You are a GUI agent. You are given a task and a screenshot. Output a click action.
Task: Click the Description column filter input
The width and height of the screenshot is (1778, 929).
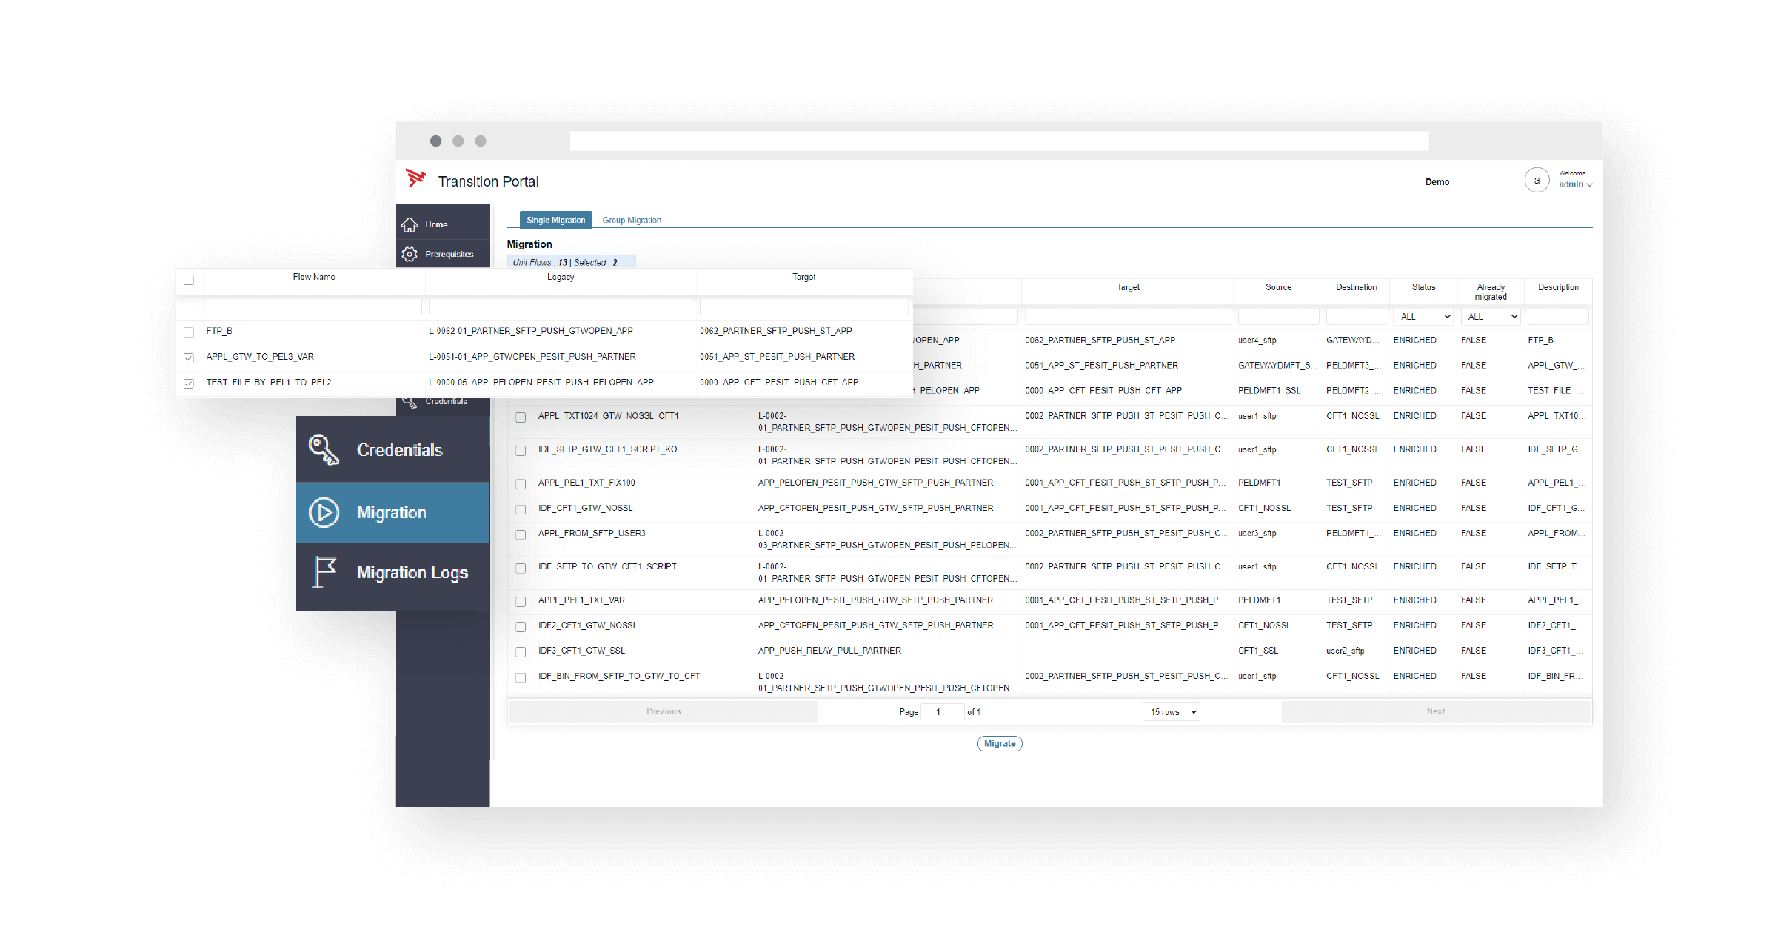click(x=1558, y=317)
